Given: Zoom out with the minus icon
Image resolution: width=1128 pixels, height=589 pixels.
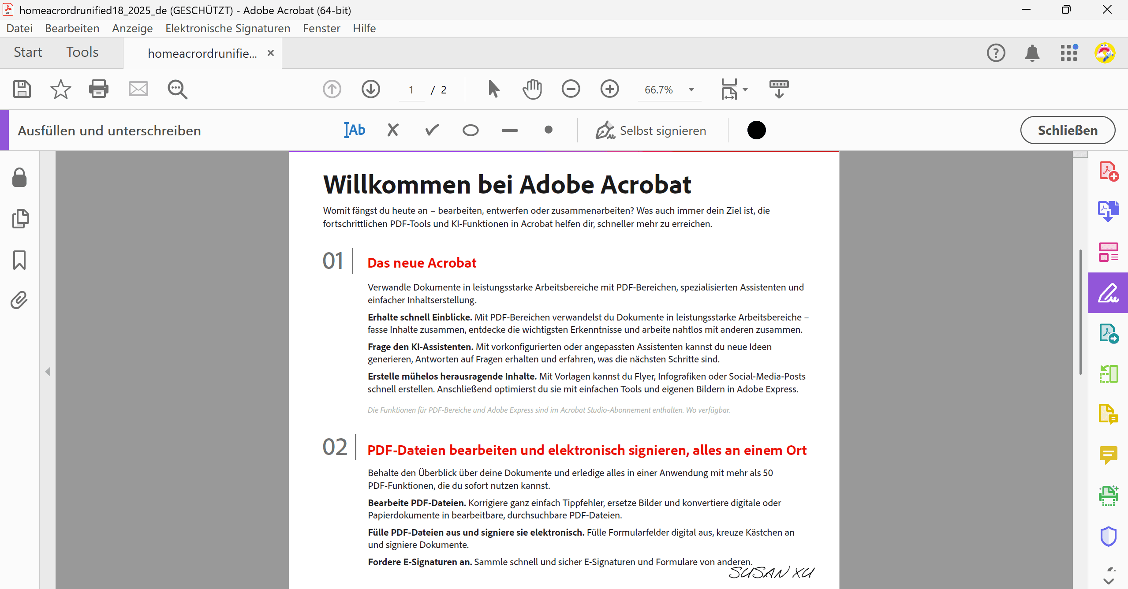Looking at the screenshot, I should [x=571, y=89].
